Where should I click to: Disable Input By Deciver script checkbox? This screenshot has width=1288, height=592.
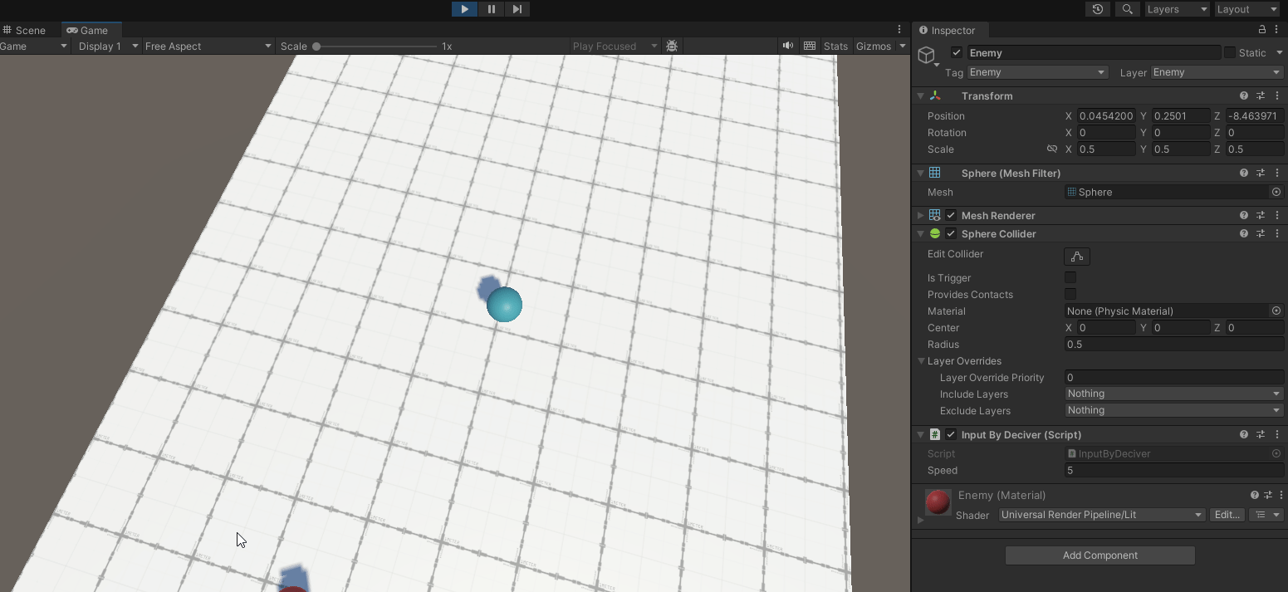951,435
